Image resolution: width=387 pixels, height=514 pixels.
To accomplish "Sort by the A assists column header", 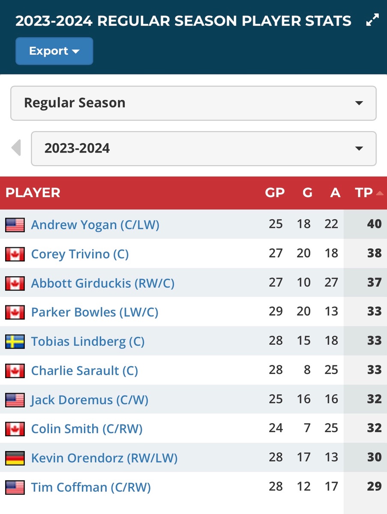I will coord(335,193).
